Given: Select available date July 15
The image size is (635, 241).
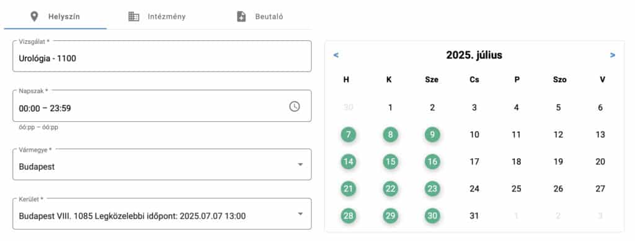Looking at the screenshot, I should tap(391, 162).
